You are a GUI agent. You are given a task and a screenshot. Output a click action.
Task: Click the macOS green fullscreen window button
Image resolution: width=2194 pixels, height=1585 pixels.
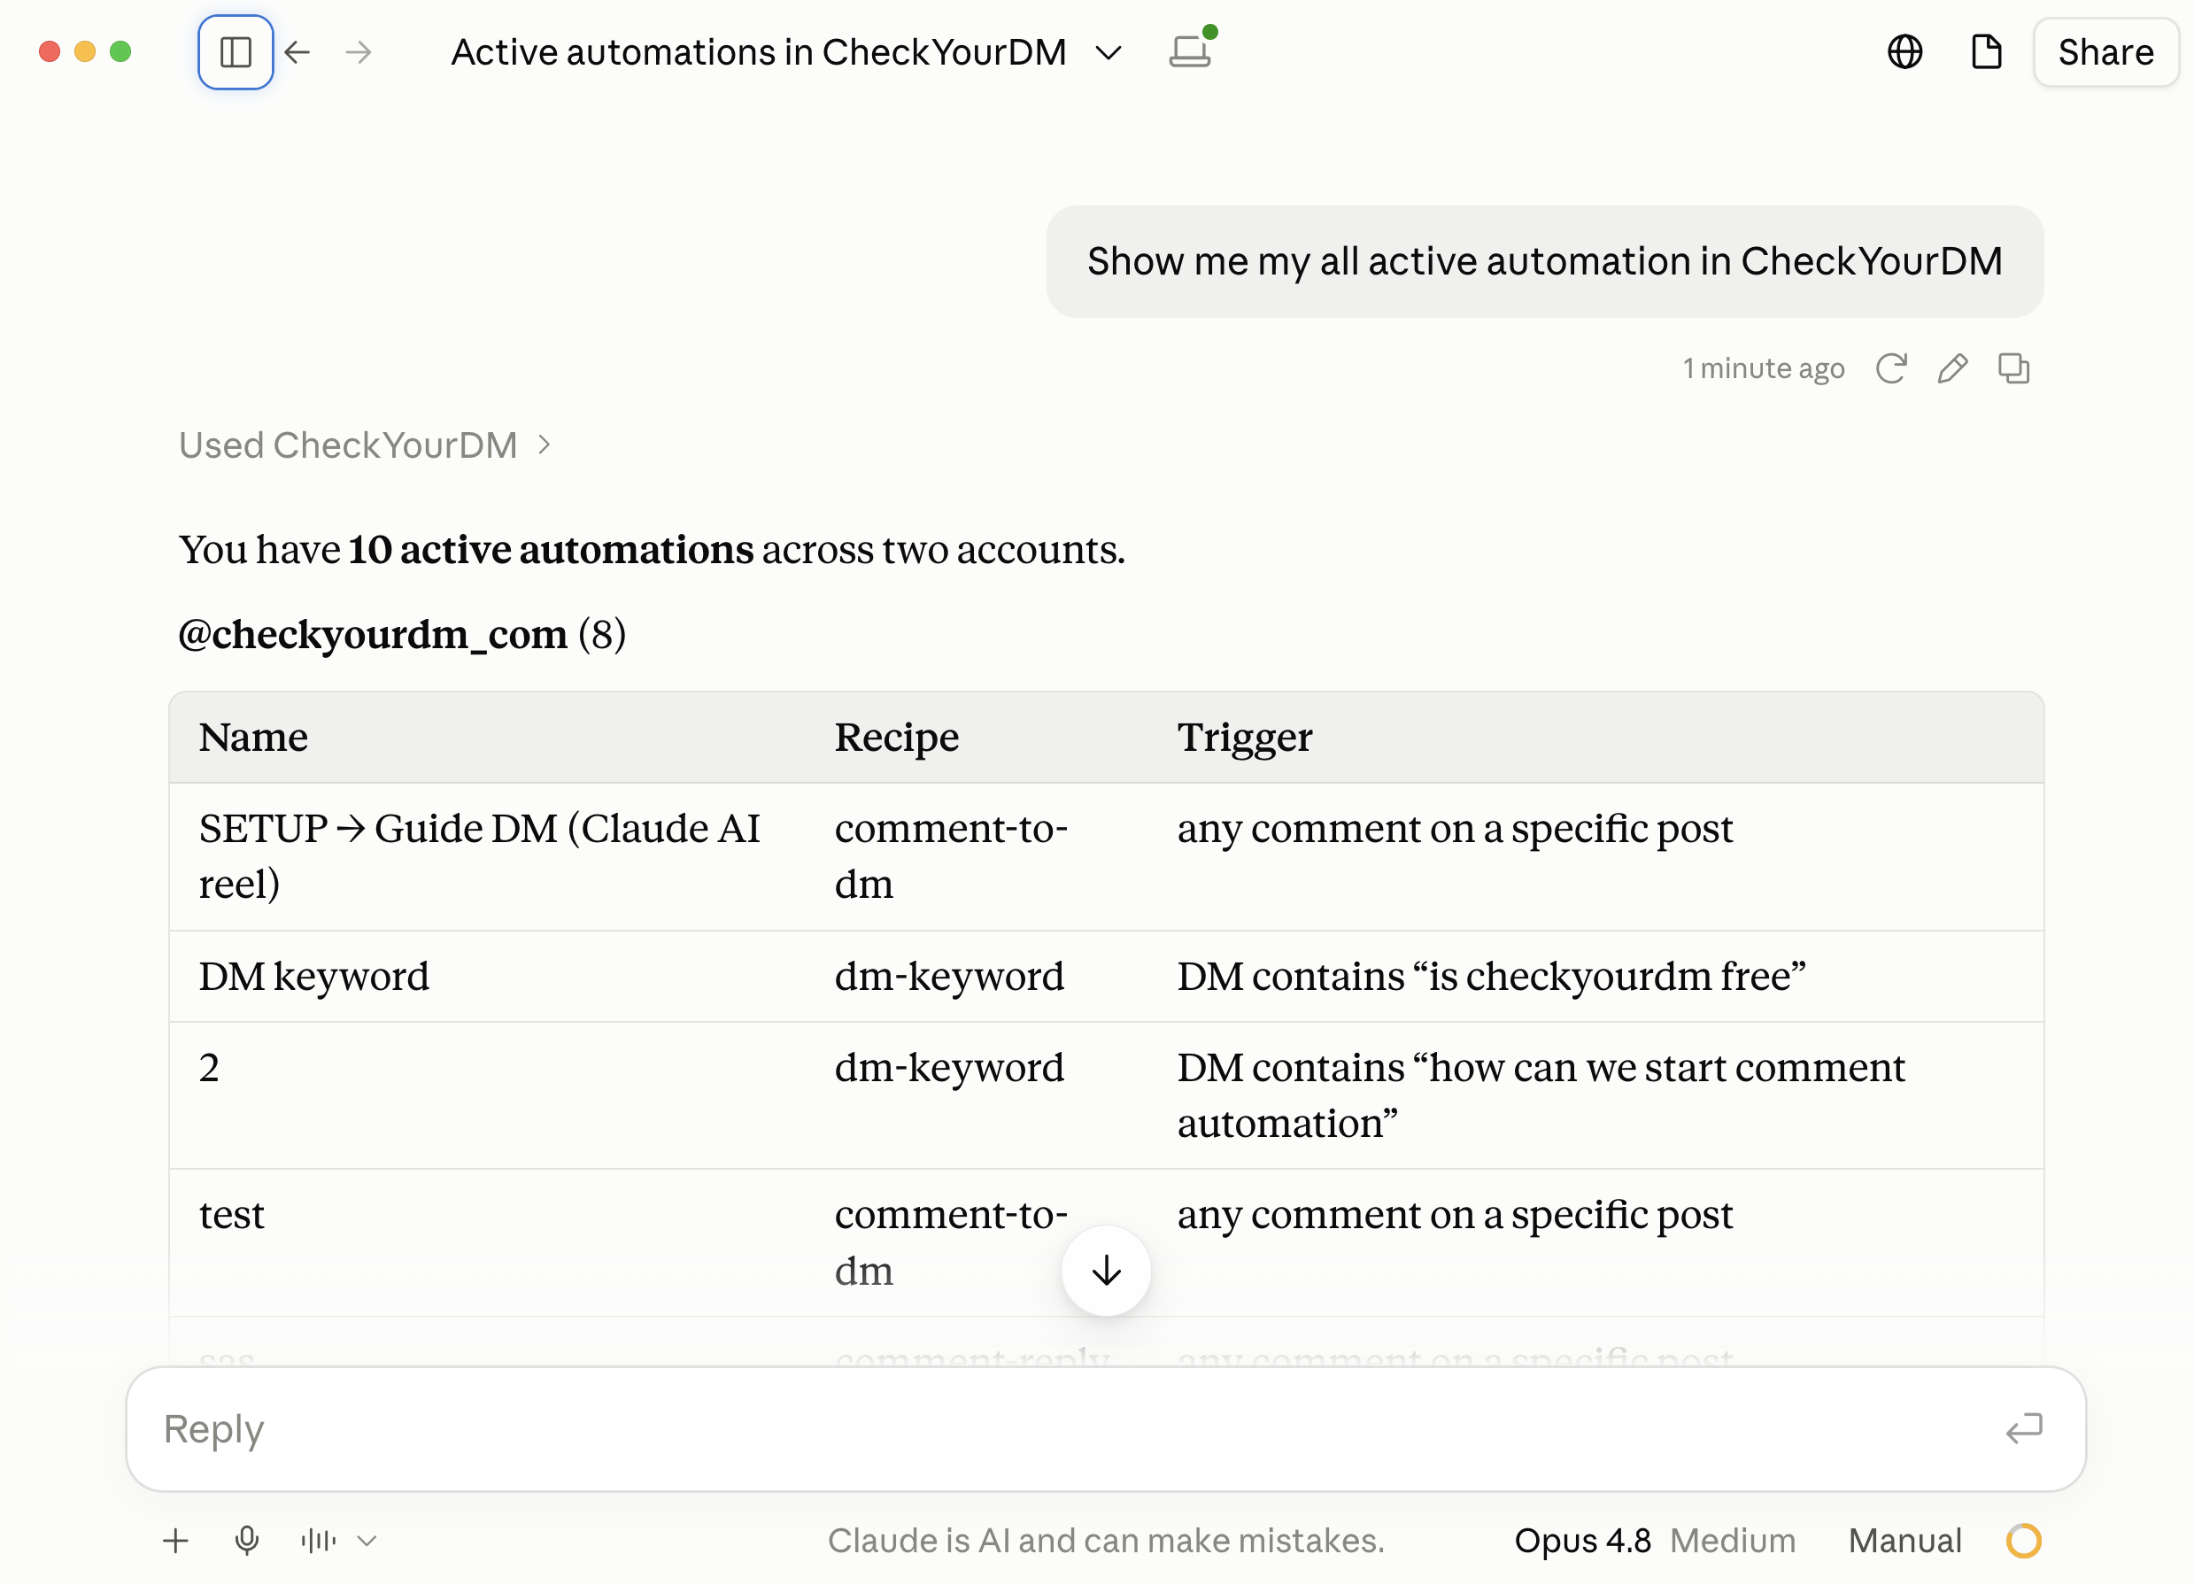coord(120,52)
